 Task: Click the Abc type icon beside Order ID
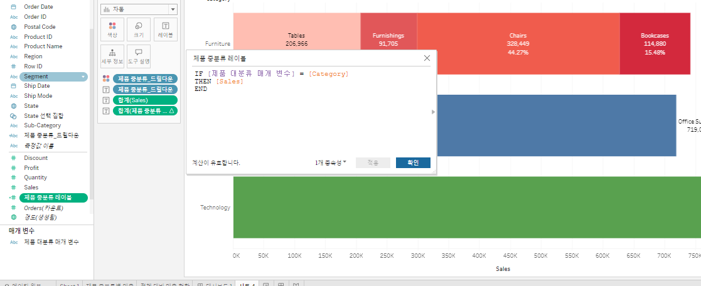click(x=13, y=17)
